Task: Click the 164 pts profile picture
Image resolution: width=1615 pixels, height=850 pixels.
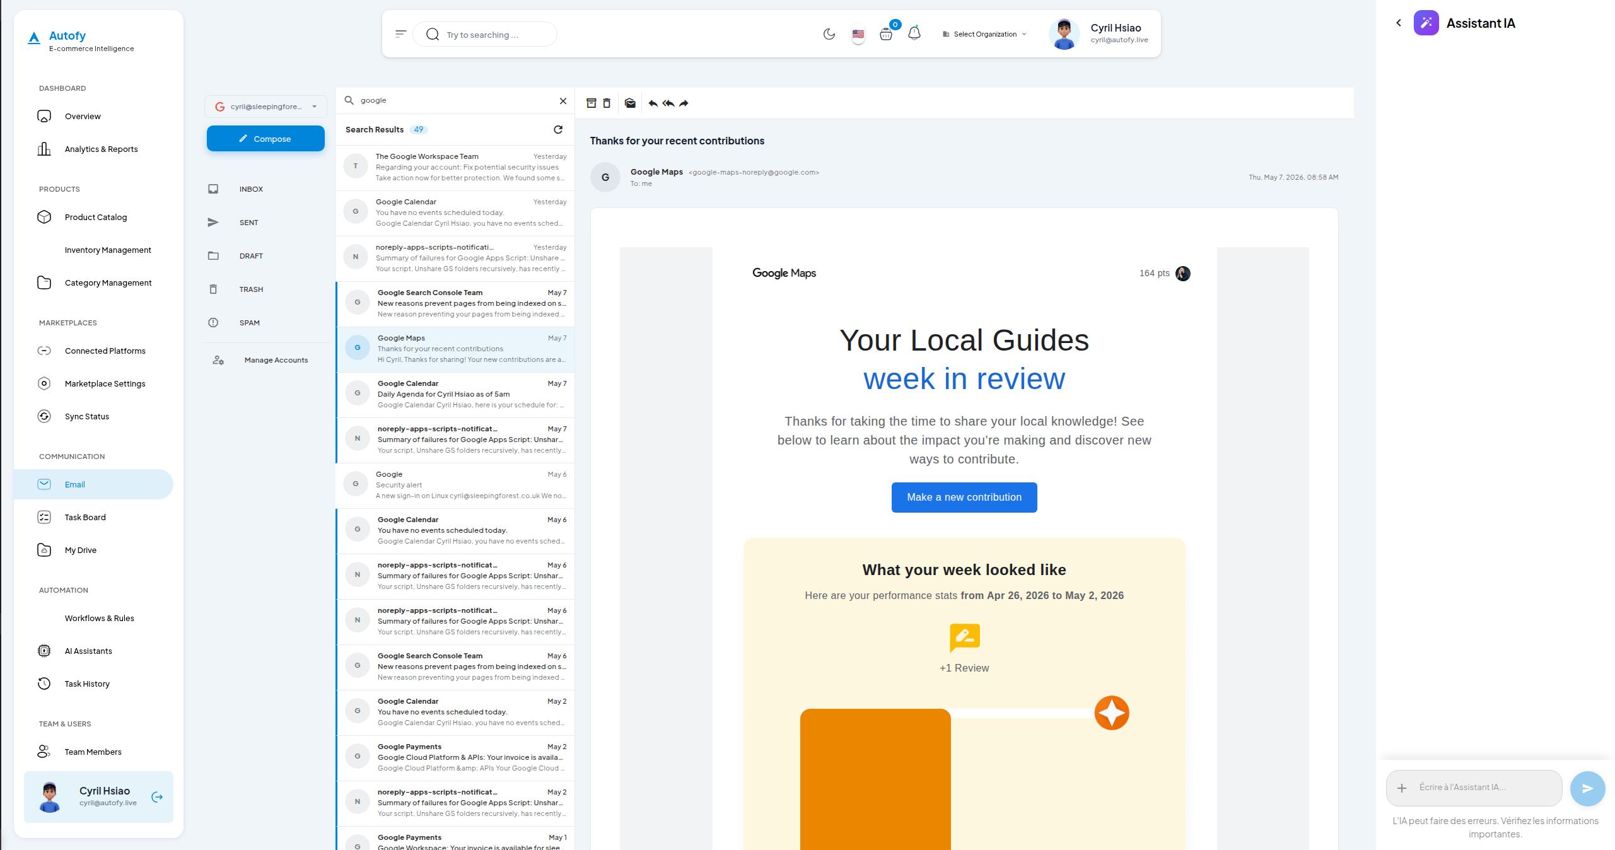Action: (1183, 274)
